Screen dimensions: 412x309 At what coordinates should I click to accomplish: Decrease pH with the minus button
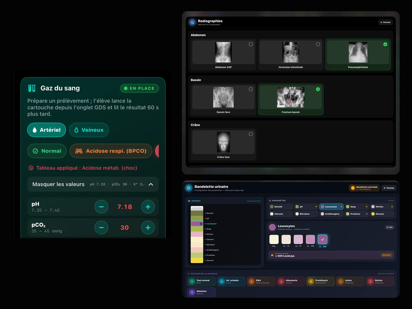(101, 207)
